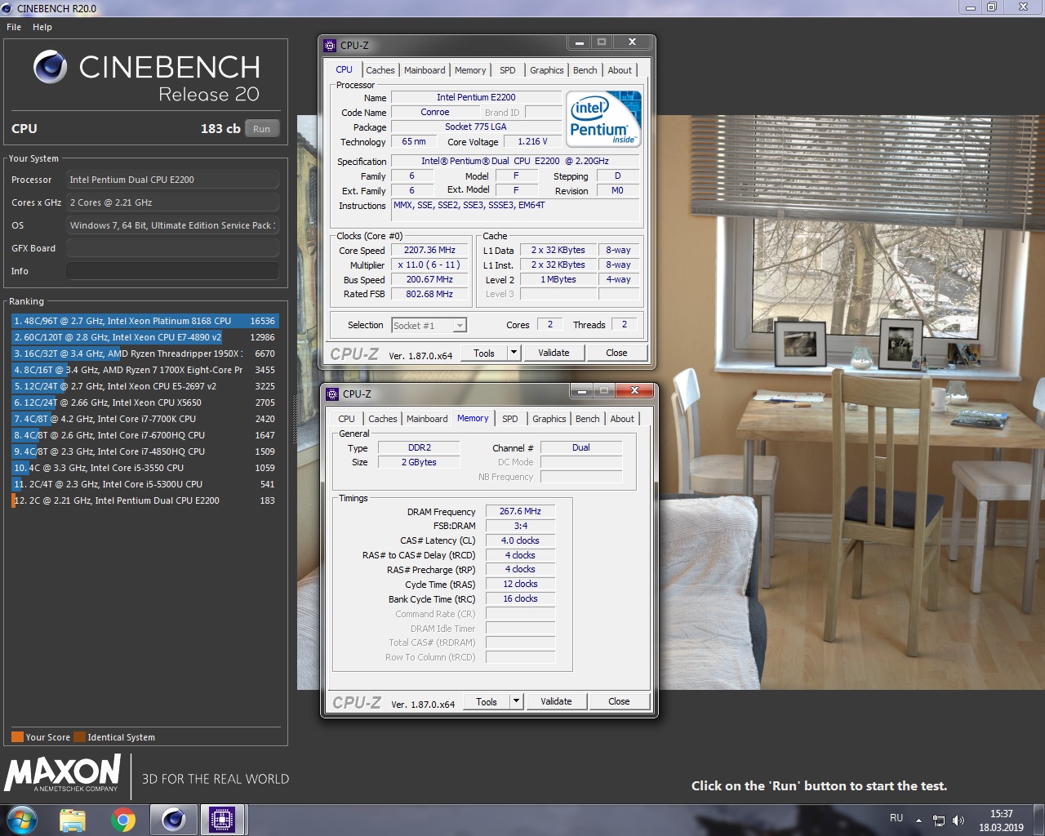This screenshot has width=1045, height=836.
Task: Click the Cinebench title bar icon
Action: click(x=7, y=8)
